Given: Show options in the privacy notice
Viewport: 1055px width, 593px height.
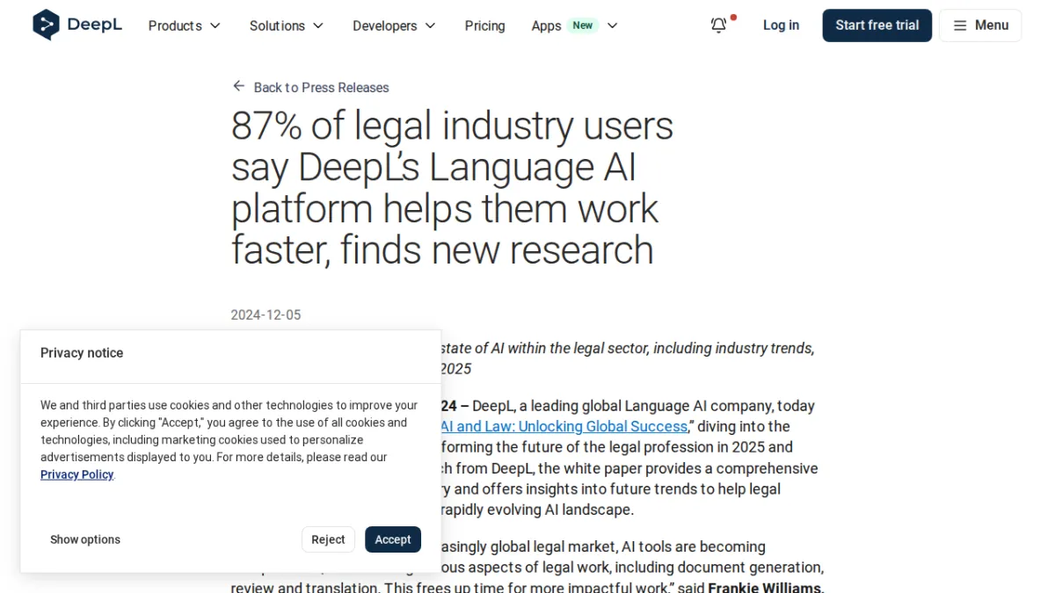Looking at the screenshot, I should click(x=85, y=539).
